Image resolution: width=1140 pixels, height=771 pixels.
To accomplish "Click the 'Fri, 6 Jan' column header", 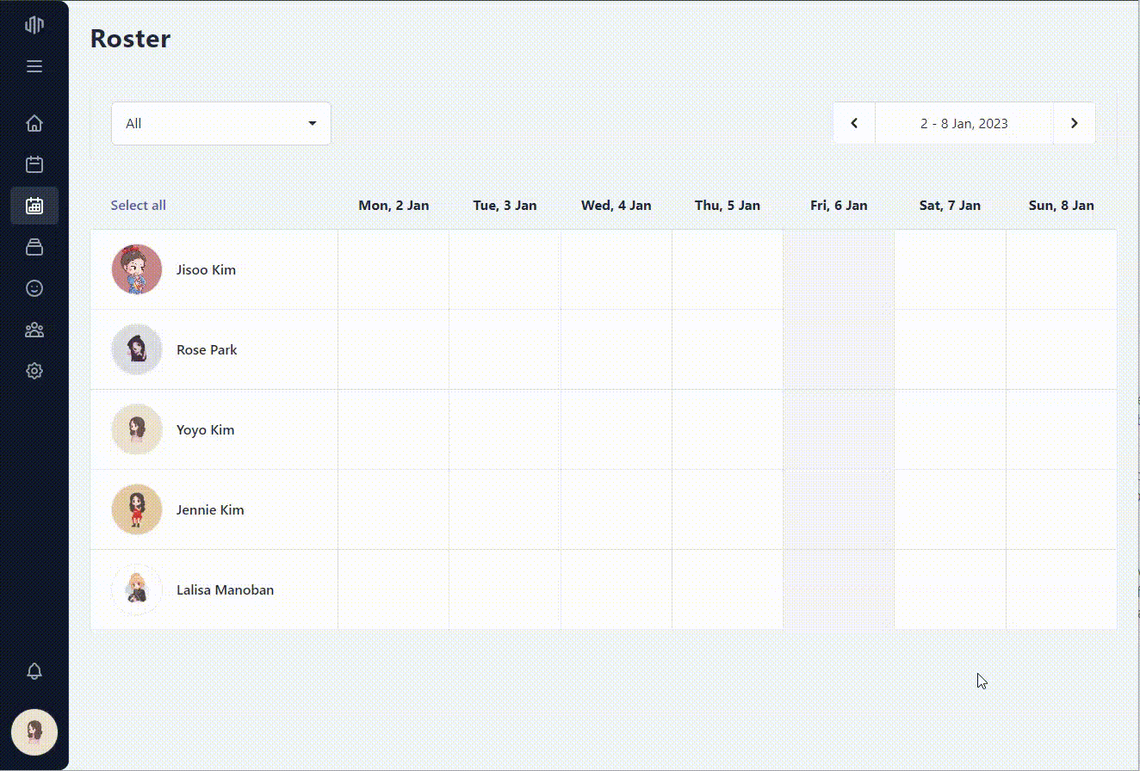I will coord(839,205).
